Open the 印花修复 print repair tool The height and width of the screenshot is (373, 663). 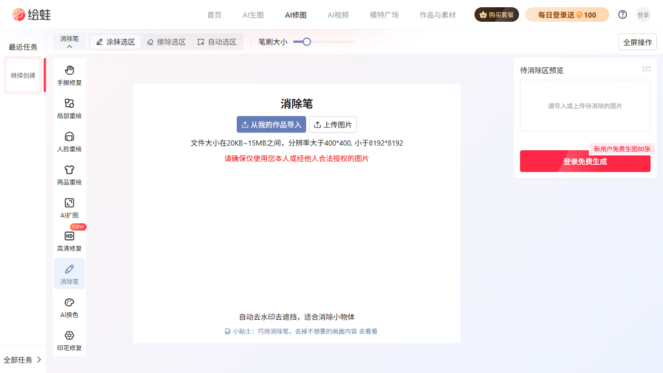coord(69,340)
